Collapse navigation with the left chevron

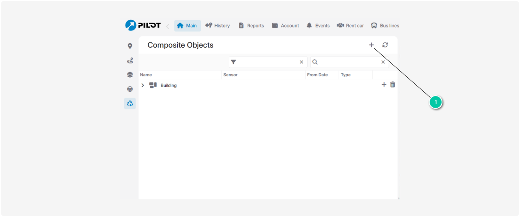167,26
